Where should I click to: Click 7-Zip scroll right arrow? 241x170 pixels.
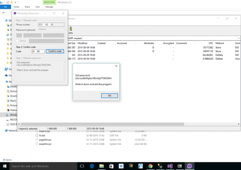238,124
